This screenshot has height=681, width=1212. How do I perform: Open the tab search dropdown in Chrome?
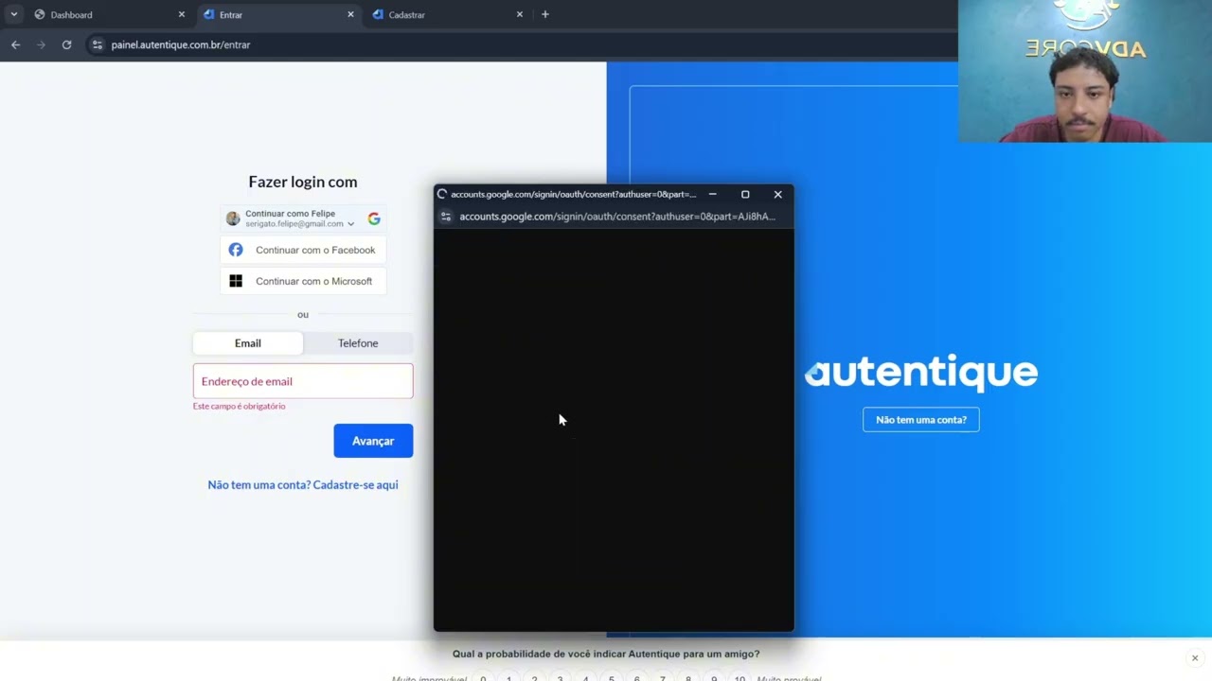pos(13,14)
